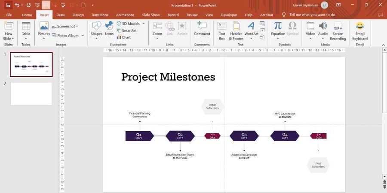Click the Project Milestones title
This screenshot has width=387, height=193.
(168, 77)
